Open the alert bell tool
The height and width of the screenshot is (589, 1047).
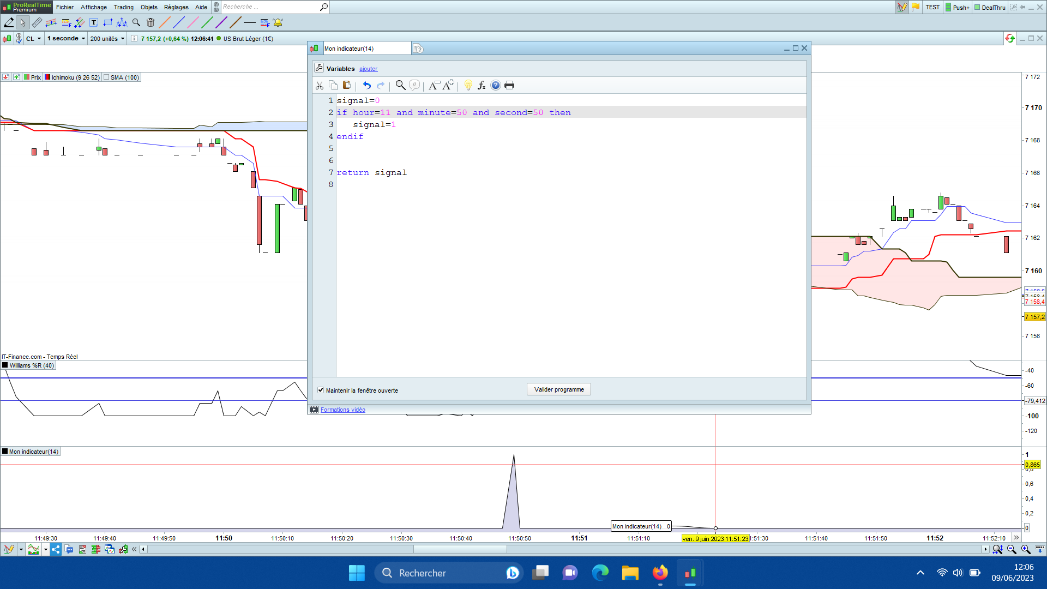click(278, 22)
